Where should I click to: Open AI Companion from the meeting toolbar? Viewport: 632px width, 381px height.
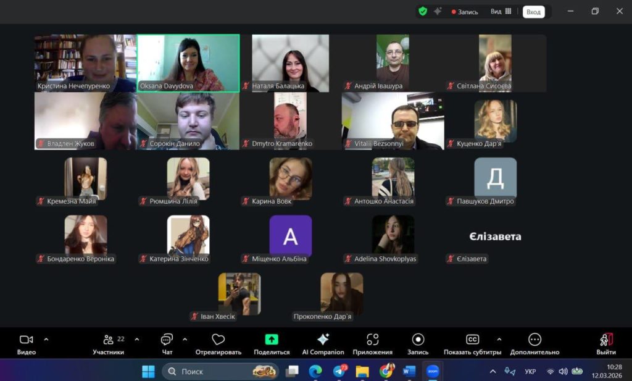click(323, 340)
